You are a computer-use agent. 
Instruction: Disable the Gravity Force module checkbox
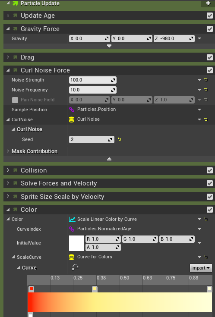(x=210, y=29)
